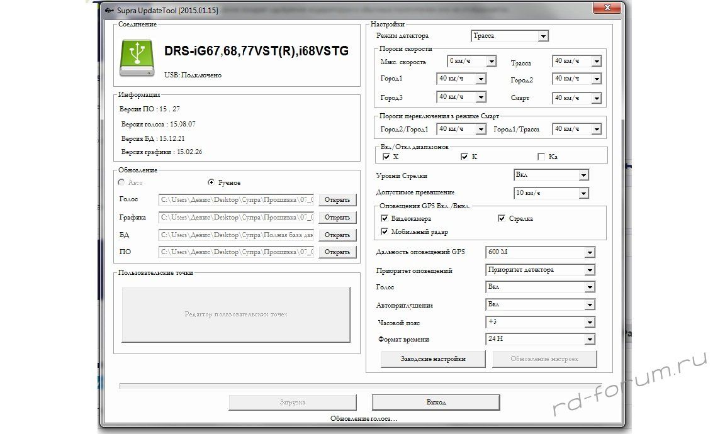Click the Заводские настройки button
The width and height of the screenshot is (725, 434).
point(433,359)
